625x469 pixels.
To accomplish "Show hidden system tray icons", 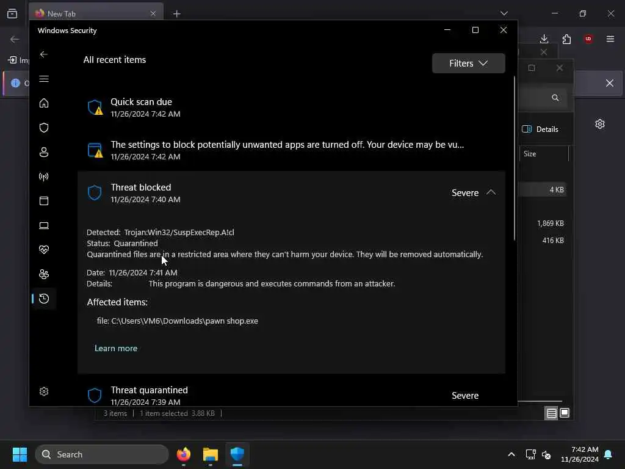I will [511, 454].
